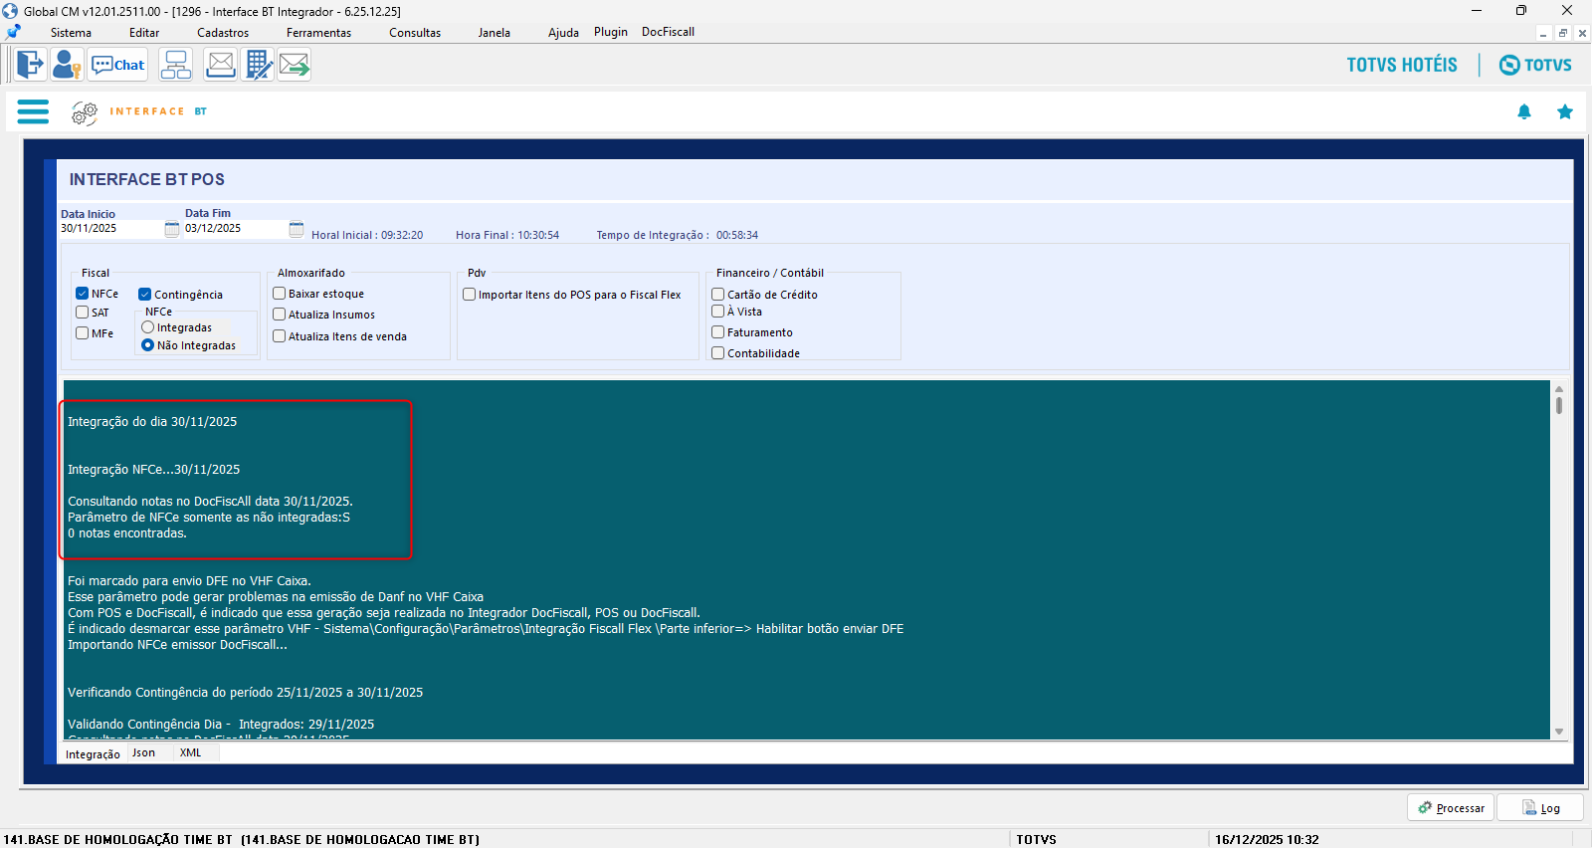Click the Data Início date field
This screenshot has width=1592, height=848.
110,229
